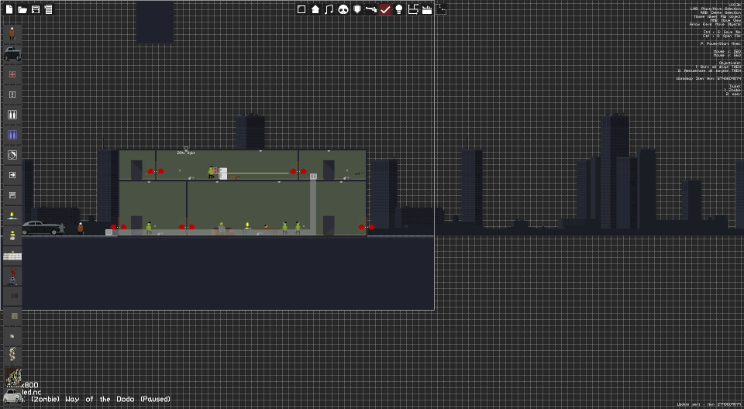Select the parked car outside building

coord(43,228)
